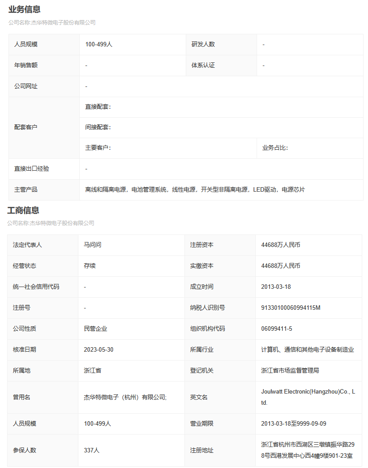
Task: Click the 统一社会信用代码 label
Action: click(36, 287)
